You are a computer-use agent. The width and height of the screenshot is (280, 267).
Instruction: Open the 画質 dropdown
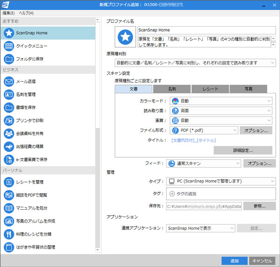tap(221, 120)
